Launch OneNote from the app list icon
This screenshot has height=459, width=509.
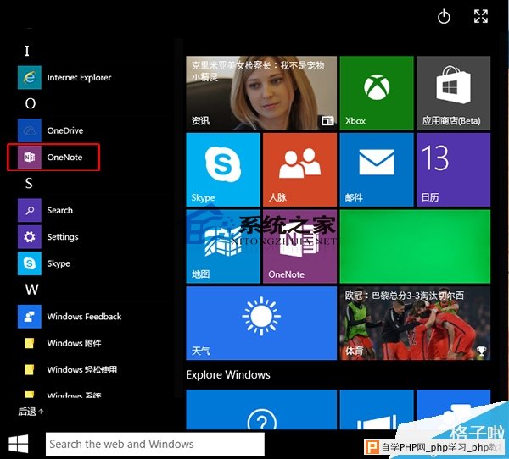30,158
